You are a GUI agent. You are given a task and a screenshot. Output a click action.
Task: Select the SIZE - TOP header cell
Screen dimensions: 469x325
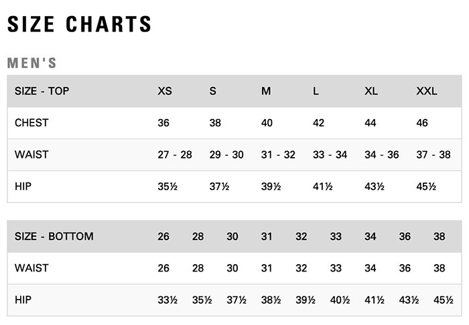tap(42, 91)
